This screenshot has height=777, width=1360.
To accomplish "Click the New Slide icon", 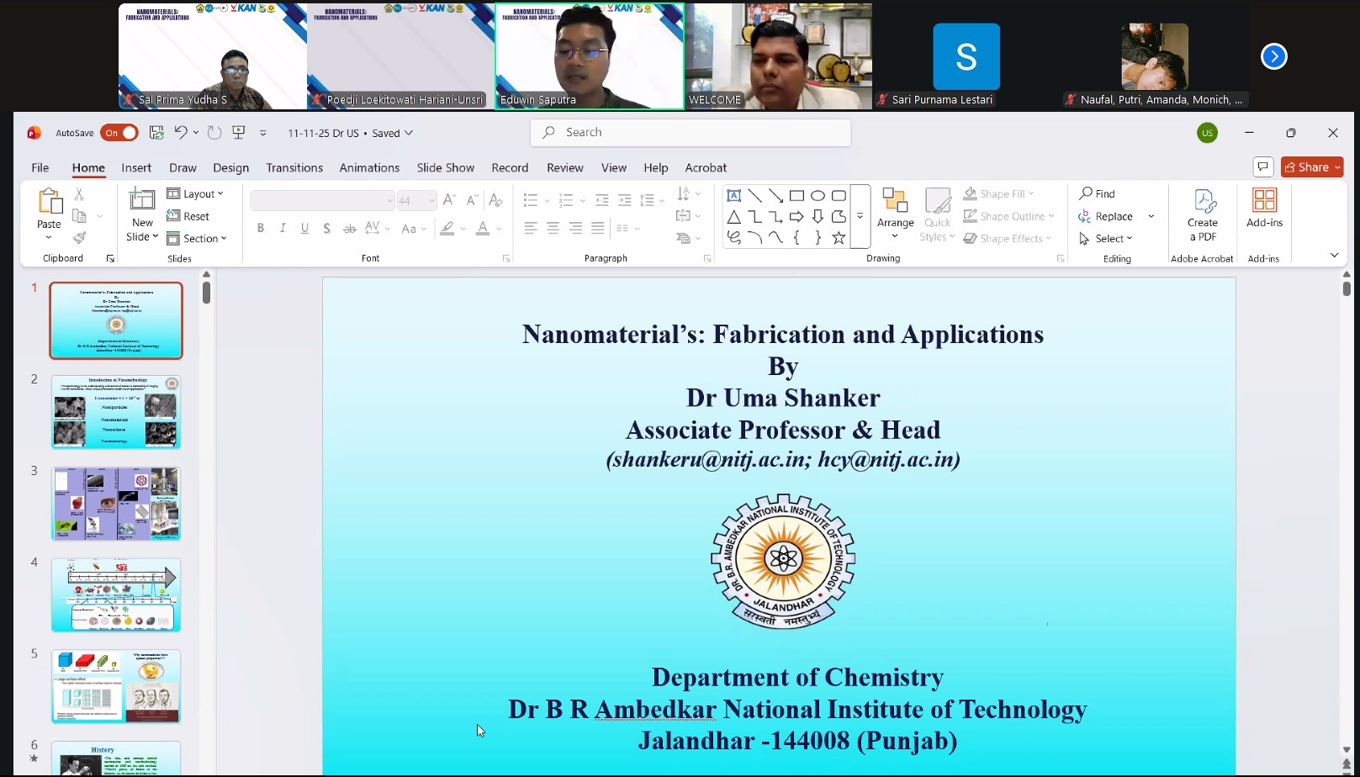I will coord(142,202).
